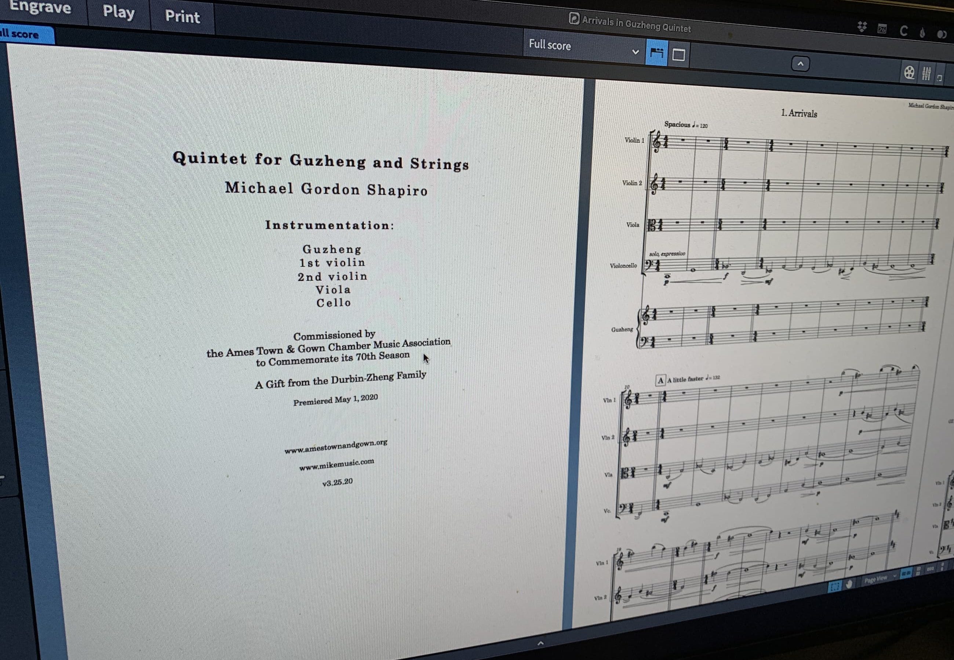
Task: Select the 1. Arrivals flow title
Action: click(799, 113)
